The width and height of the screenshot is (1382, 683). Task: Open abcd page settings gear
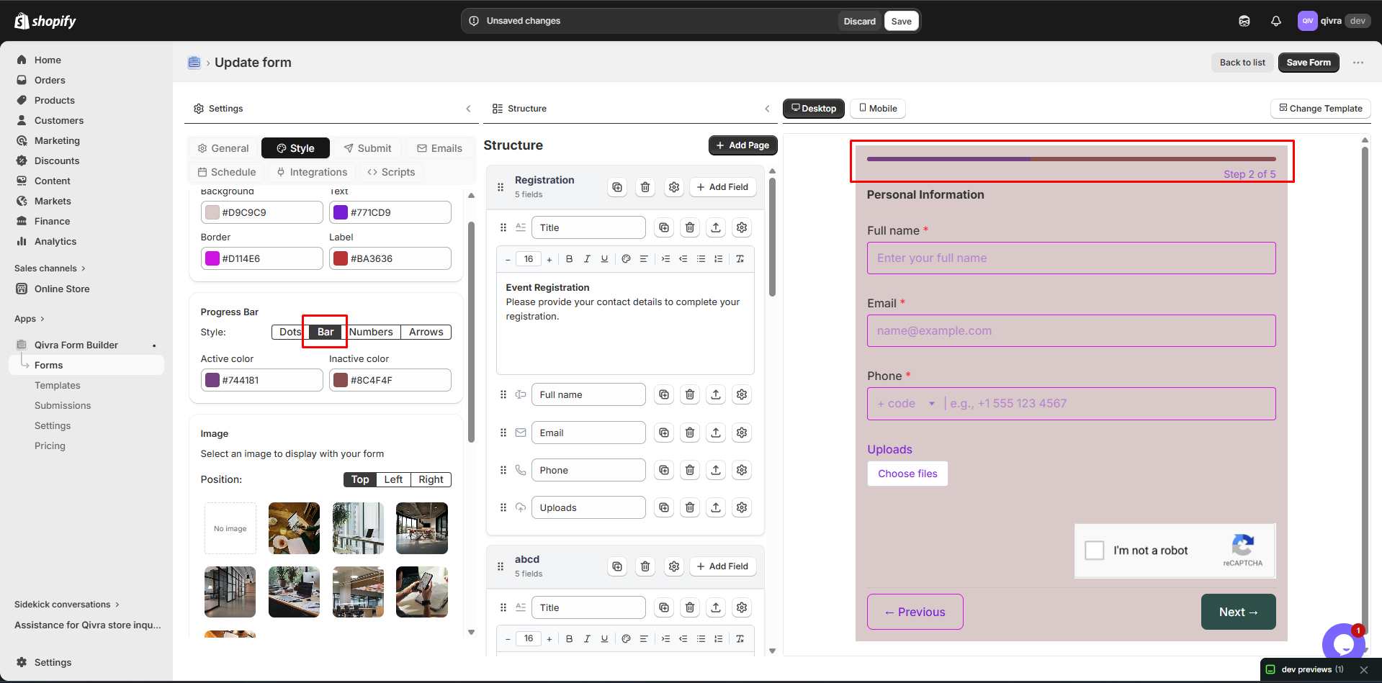click(x=674, y=566)
